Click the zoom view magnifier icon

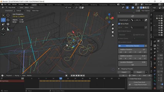click(x=113, y=25)
